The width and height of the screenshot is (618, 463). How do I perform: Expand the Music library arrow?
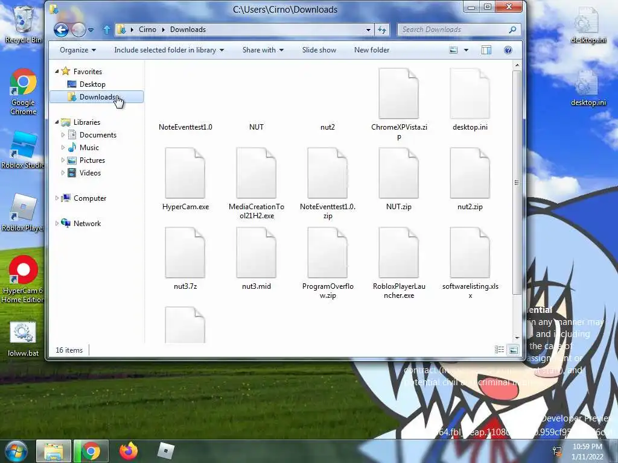(63, 147)
